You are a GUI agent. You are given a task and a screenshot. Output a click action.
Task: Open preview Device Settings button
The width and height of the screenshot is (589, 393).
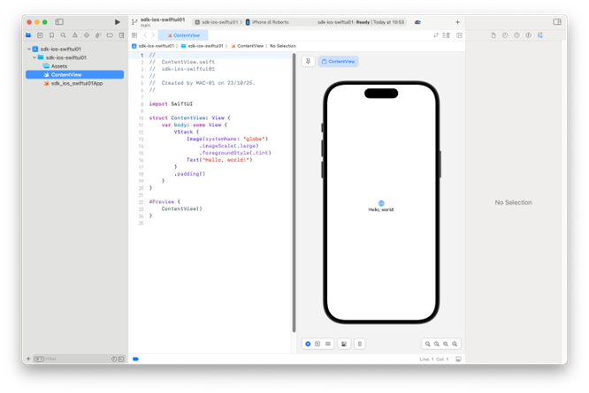point(344,344)
